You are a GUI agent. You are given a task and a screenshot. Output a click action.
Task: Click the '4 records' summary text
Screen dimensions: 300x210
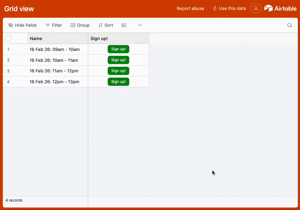pos(14,200)
